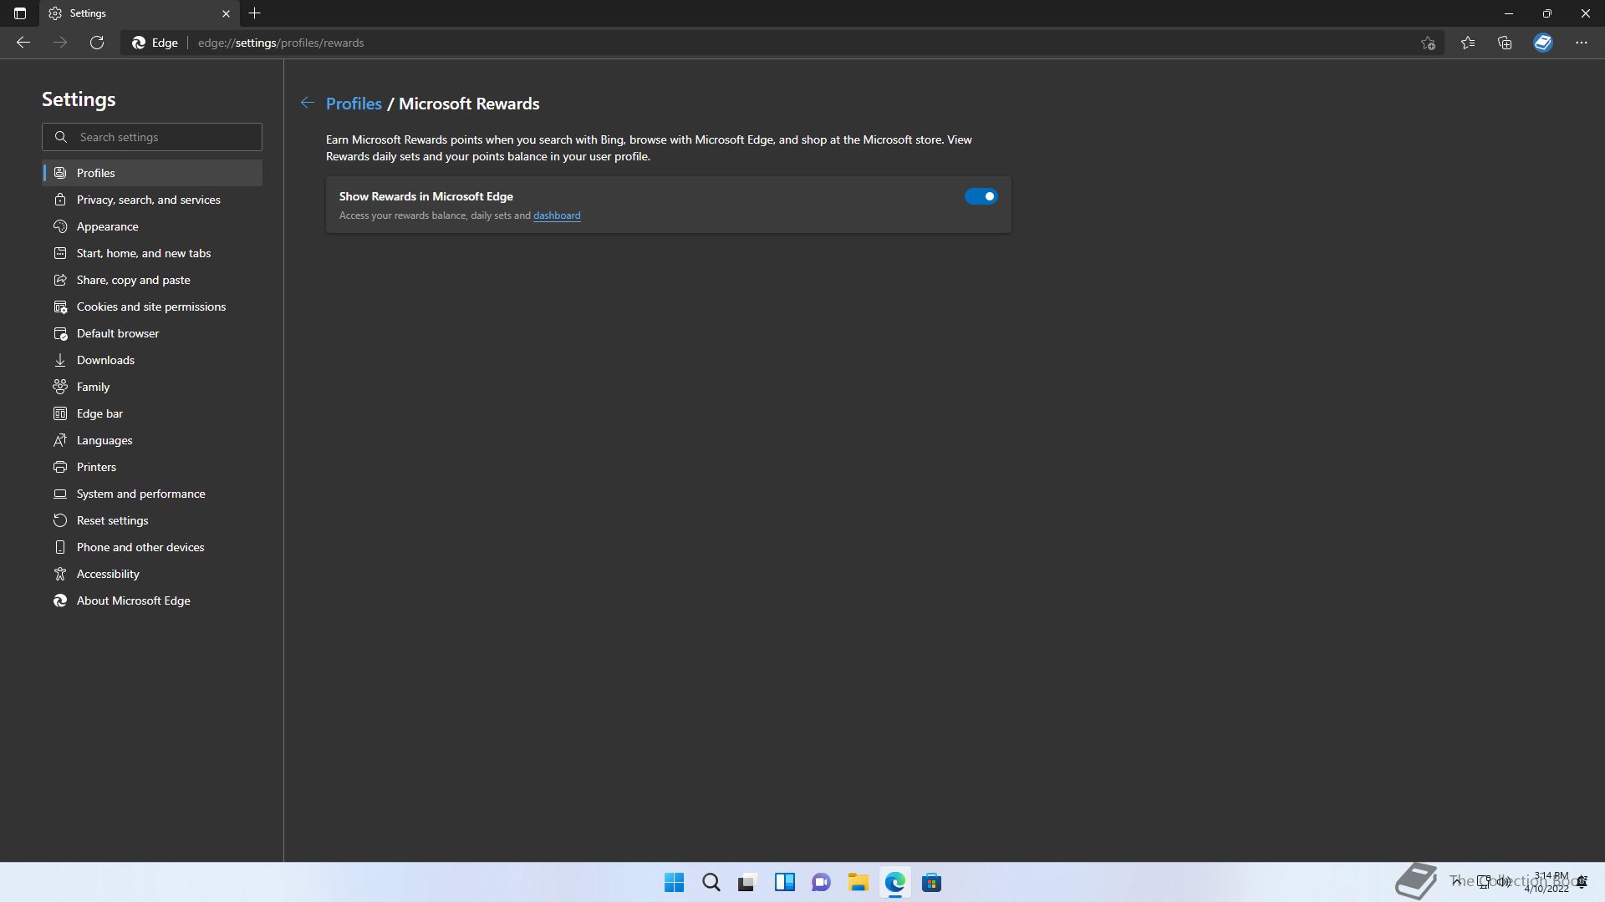The image size is (1605, 902).
Task: Open System and performance settings
Action: click(152, 494)
